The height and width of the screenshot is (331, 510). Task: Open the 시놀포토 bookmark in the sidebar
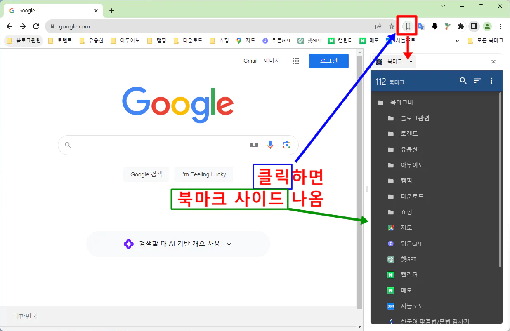(x=435, y=306)
